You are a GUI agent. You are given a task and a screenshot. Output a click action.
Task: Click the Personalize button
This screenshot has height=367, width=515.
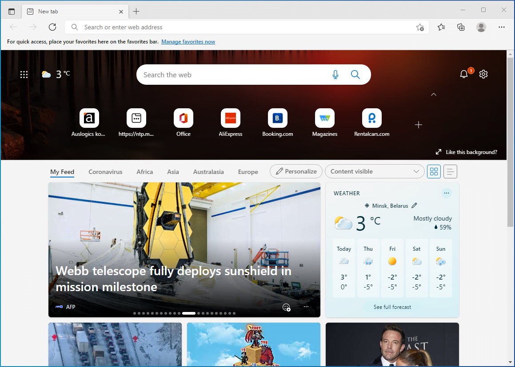296,172
